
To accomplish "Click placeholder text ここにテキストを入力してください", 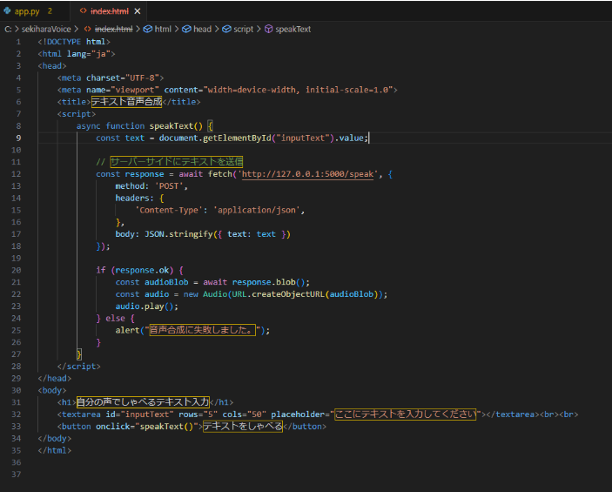I will coord(406,414).
